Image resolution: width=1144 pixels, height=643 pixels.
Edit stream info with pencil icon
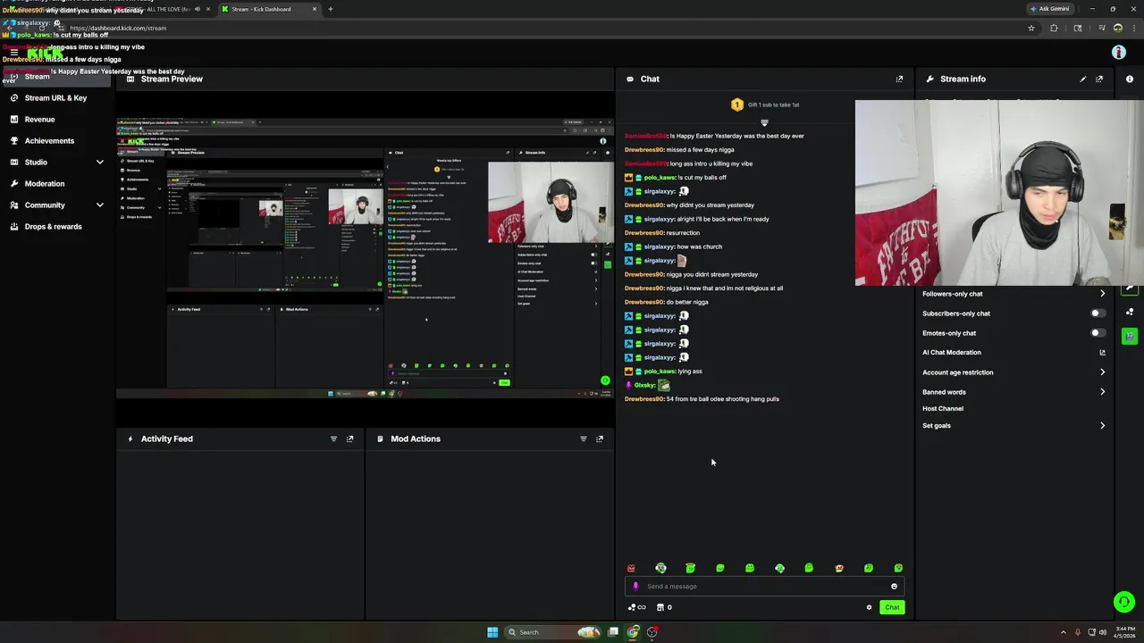click(1083, 79)
